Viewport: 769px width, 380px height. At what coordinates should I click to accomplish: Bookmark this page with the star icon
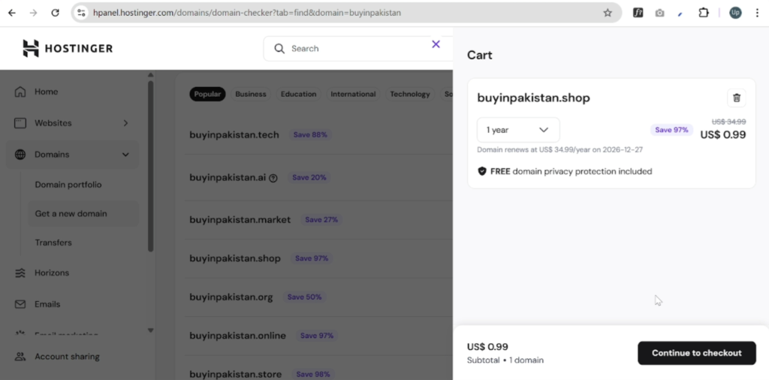[608, 13]
